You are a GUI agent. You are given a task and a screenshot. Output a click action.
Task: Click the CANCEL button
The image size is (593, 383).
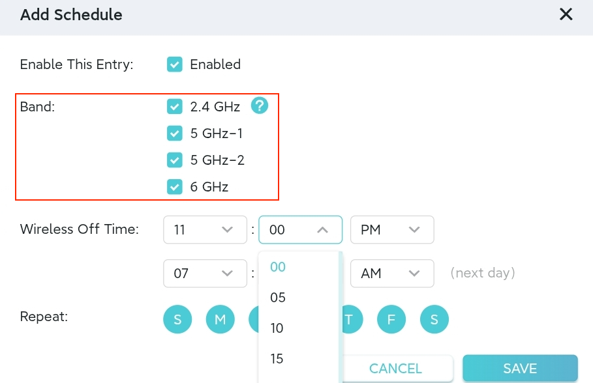[395, 368]
